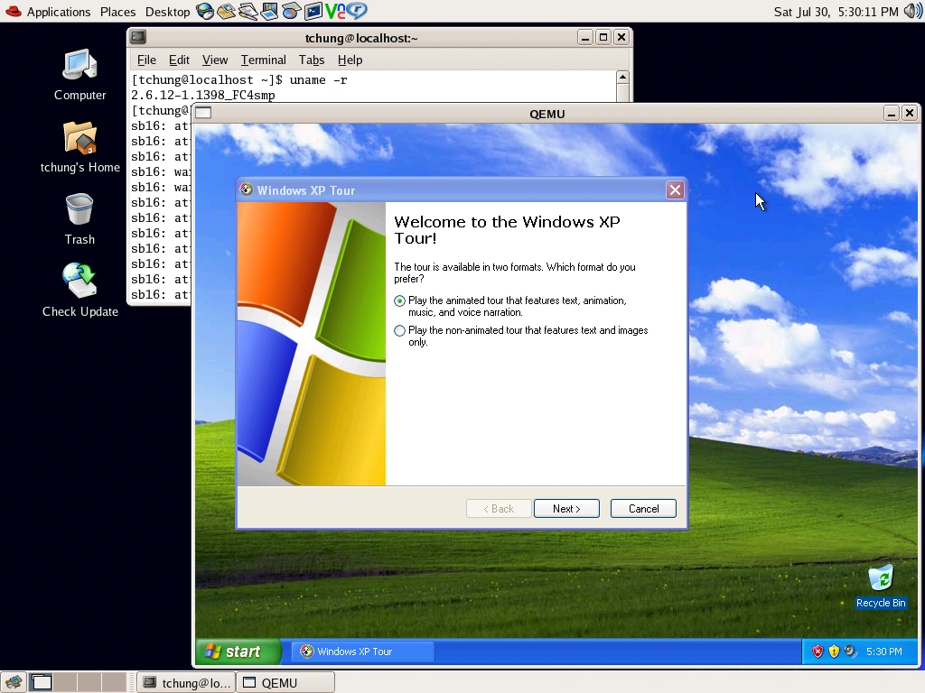Open the View menu in terminal
Image resolution: width=925 pixels, height=693 pixels.
[x=215, y=60]
